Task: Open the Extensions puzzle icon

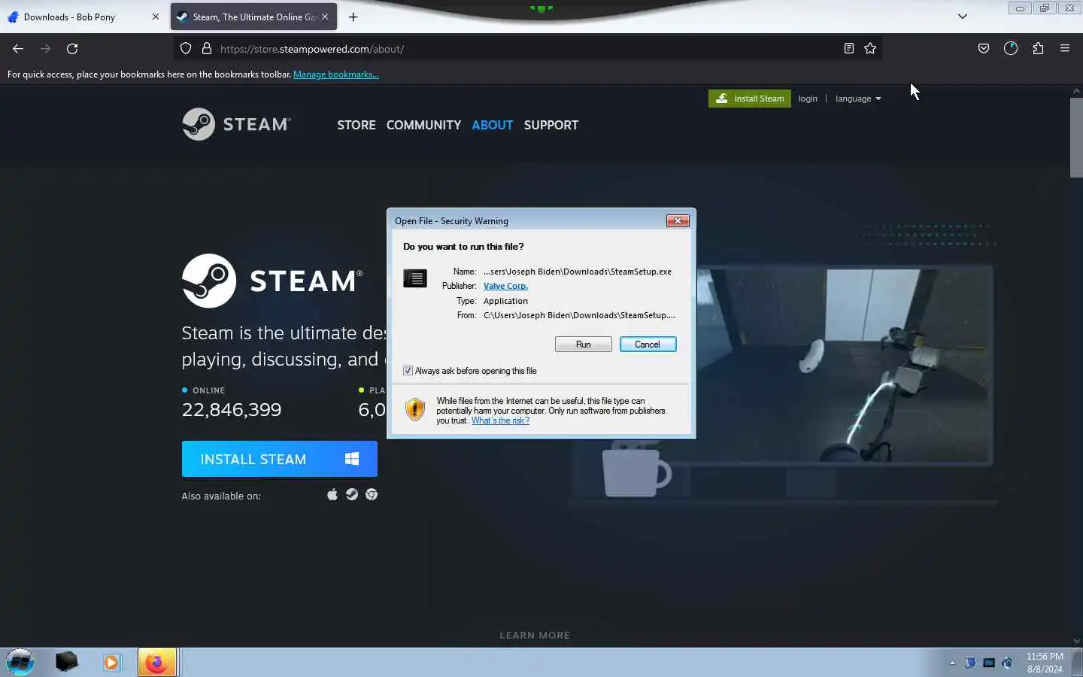Action: pyautogui.click(x=1038, y=49)
